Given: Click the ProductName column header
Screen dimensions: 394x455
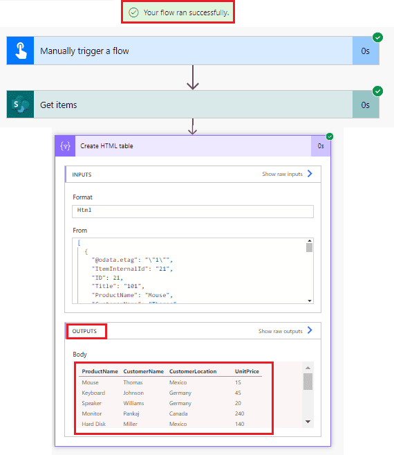Looking at the screenshot, I should click(100, 371).
